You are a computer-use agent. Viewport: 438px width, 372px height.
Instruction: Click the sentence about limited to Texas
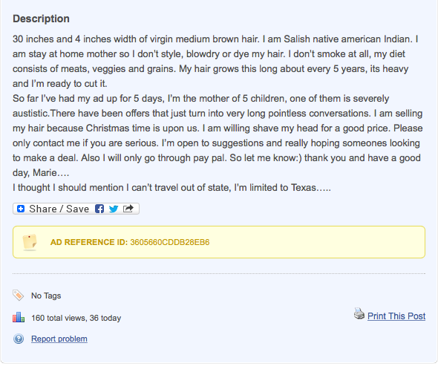[x=171, y=188]
